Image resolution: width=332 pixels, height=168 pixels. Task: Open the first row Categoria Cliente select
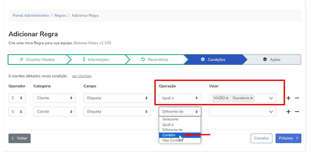pos(54,98)
